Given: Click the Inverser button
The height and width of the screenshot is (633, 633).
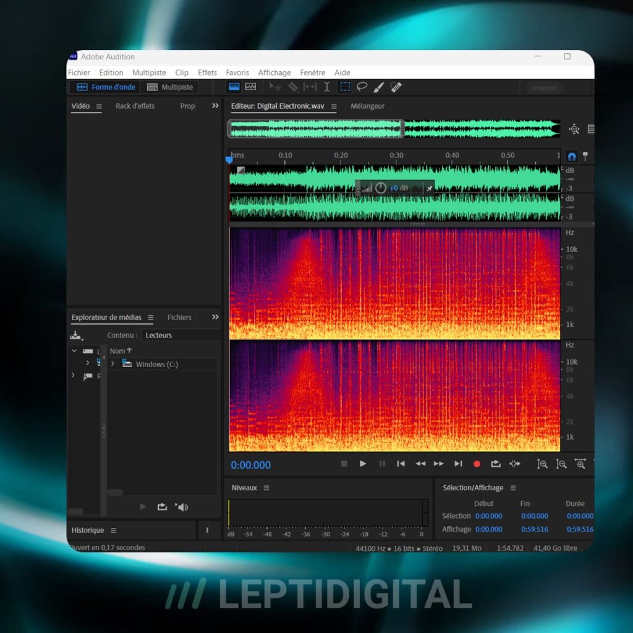Looking at the screenshot, I should click(x=545, y=88).
